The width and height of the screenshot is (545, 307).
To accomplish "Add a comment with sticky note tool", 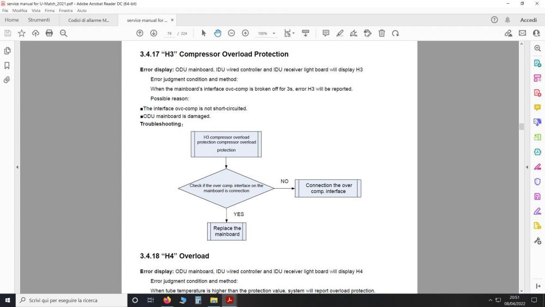I will 326,33.
